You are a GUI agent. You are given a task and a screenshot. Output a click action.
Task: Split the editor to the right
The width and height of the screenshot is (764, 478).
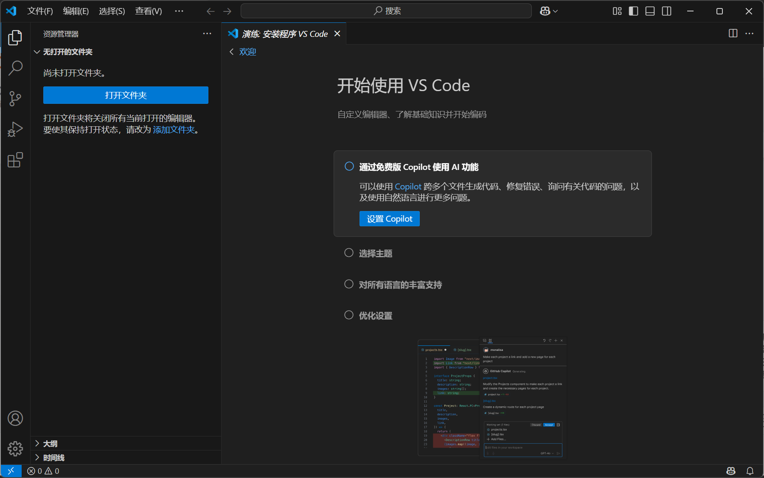click(733, 33)
